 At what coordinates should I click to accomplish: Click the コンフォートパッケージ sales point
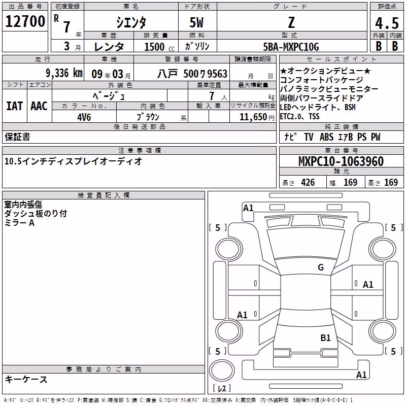[321, 80]
